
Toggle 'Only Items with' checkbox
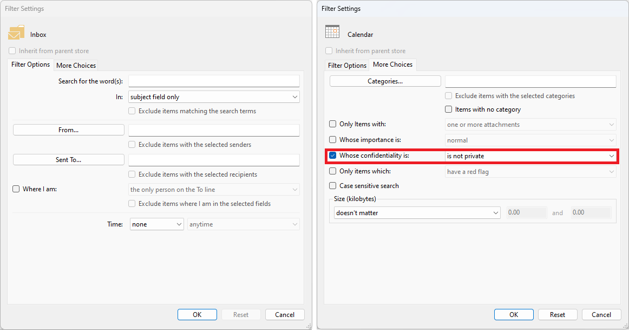(333, 125)
